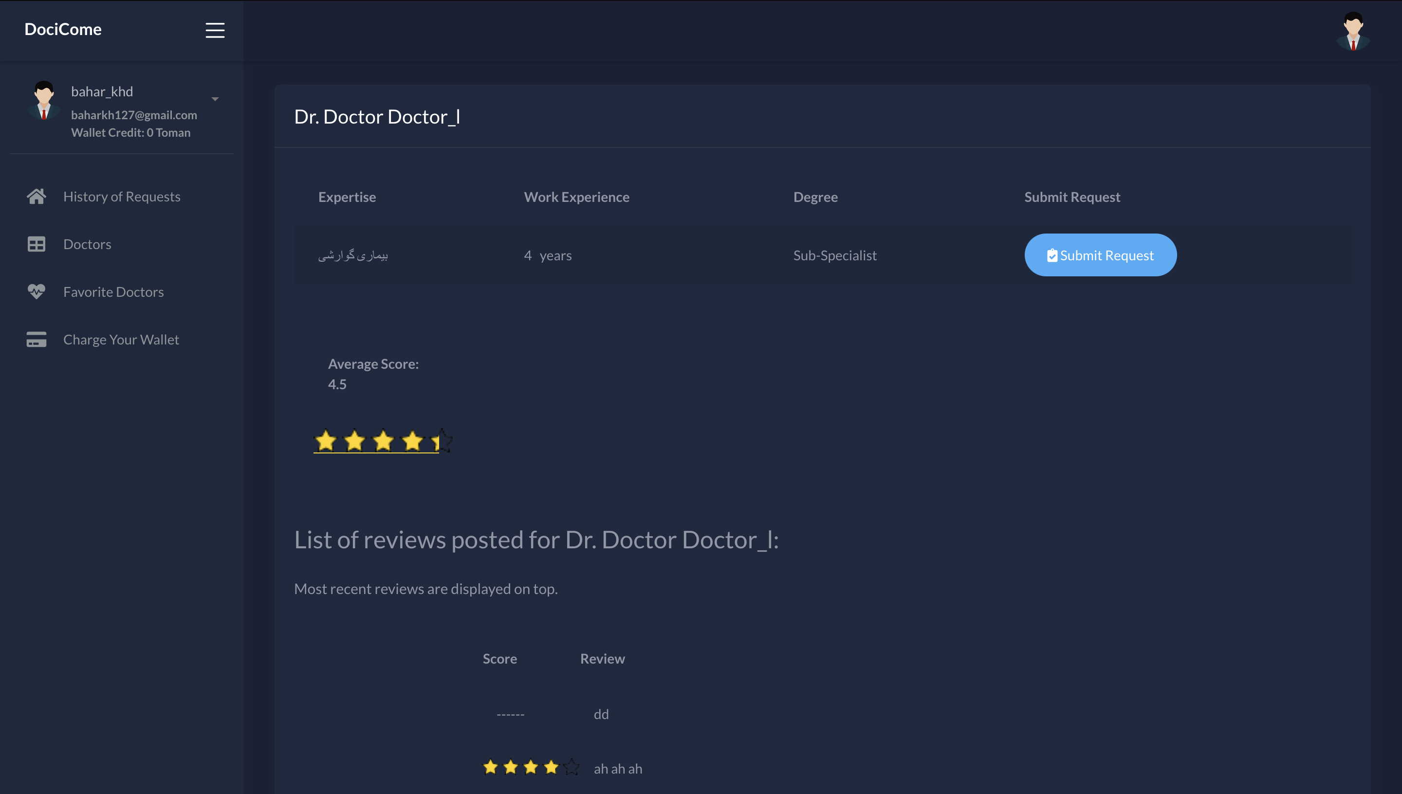This screenshot has height=794, width=1402.
Task: Open Favorite Doctors from sidebar
Action: coord(113,292)
